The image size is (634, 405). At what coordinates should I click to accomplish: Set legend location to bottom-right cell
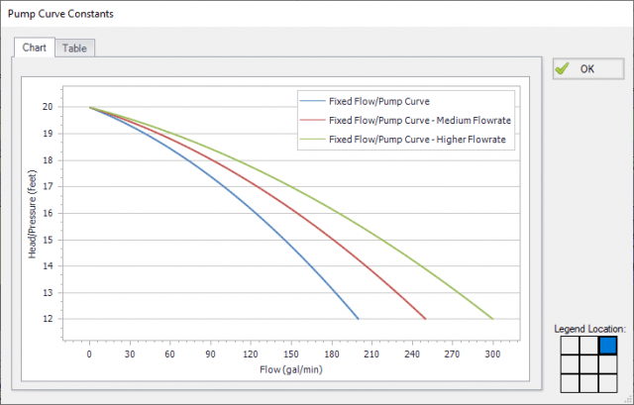607,383
